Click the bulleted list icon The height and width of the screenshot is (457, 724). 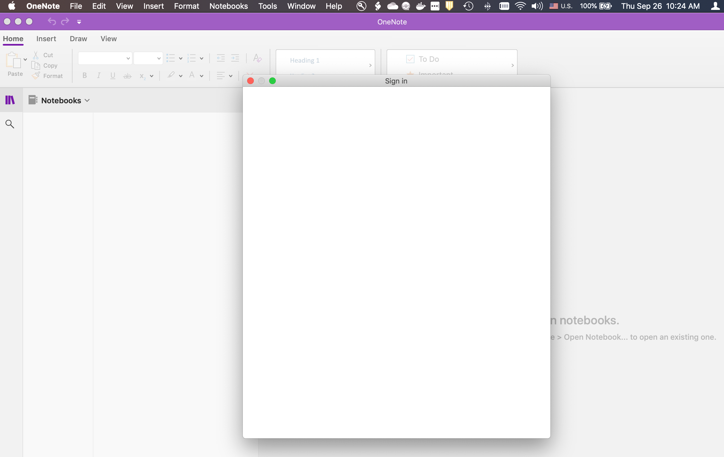(171, 58)
